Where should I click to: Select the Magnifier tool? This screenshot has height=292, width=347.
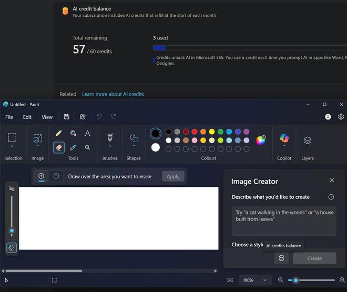click(x=87, y=147)
